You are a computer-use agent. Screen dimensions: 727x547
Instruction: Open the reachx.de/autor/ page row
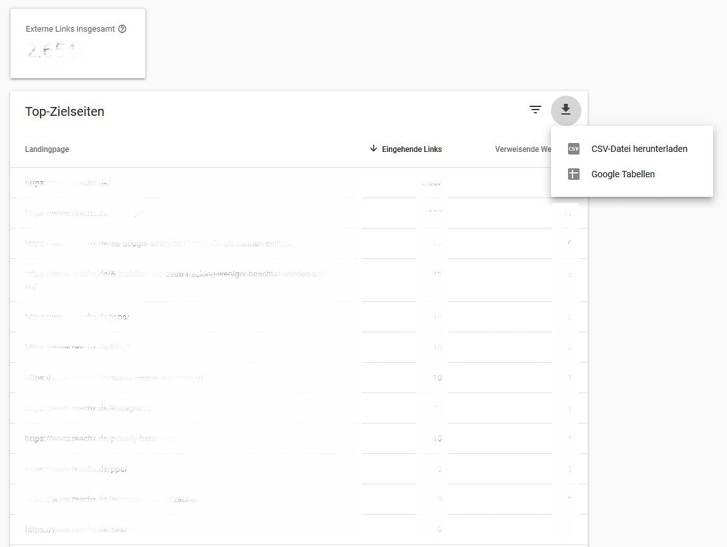111,500
